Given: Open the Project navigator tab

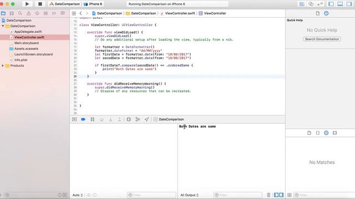Looking at the screenshot, I should click(3, 13).
